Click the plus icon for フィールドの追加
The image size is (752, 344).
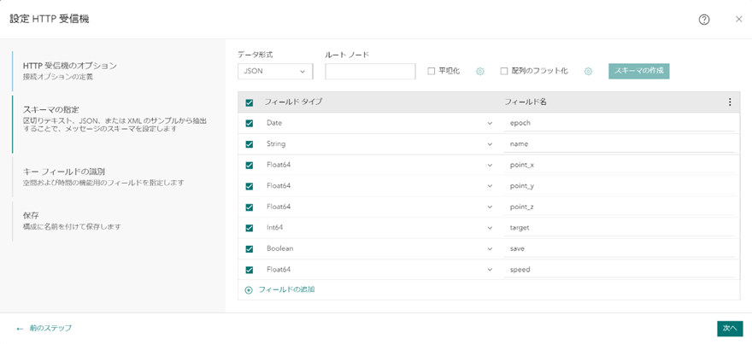[249, 290]
